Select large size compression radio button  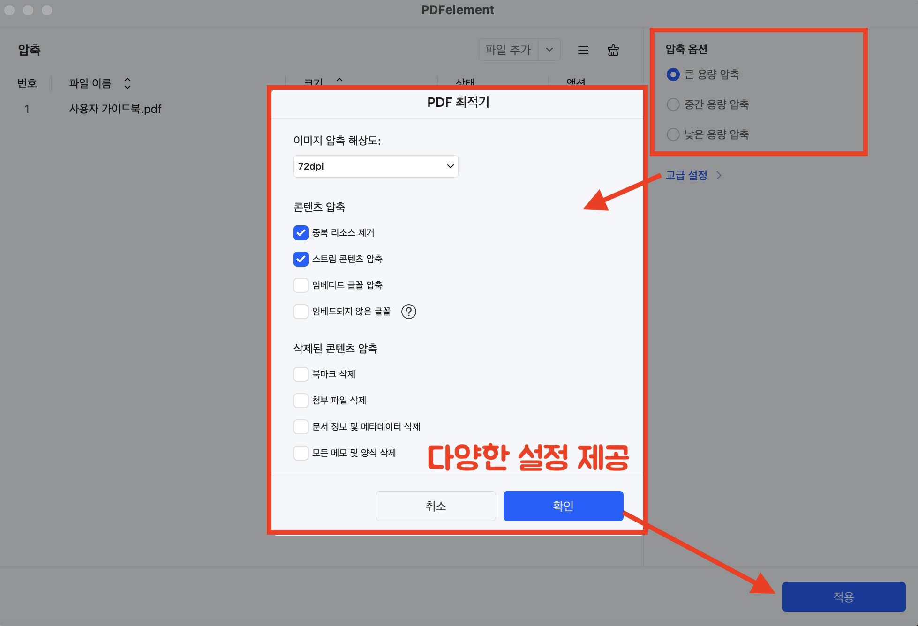tap(673, 75)
